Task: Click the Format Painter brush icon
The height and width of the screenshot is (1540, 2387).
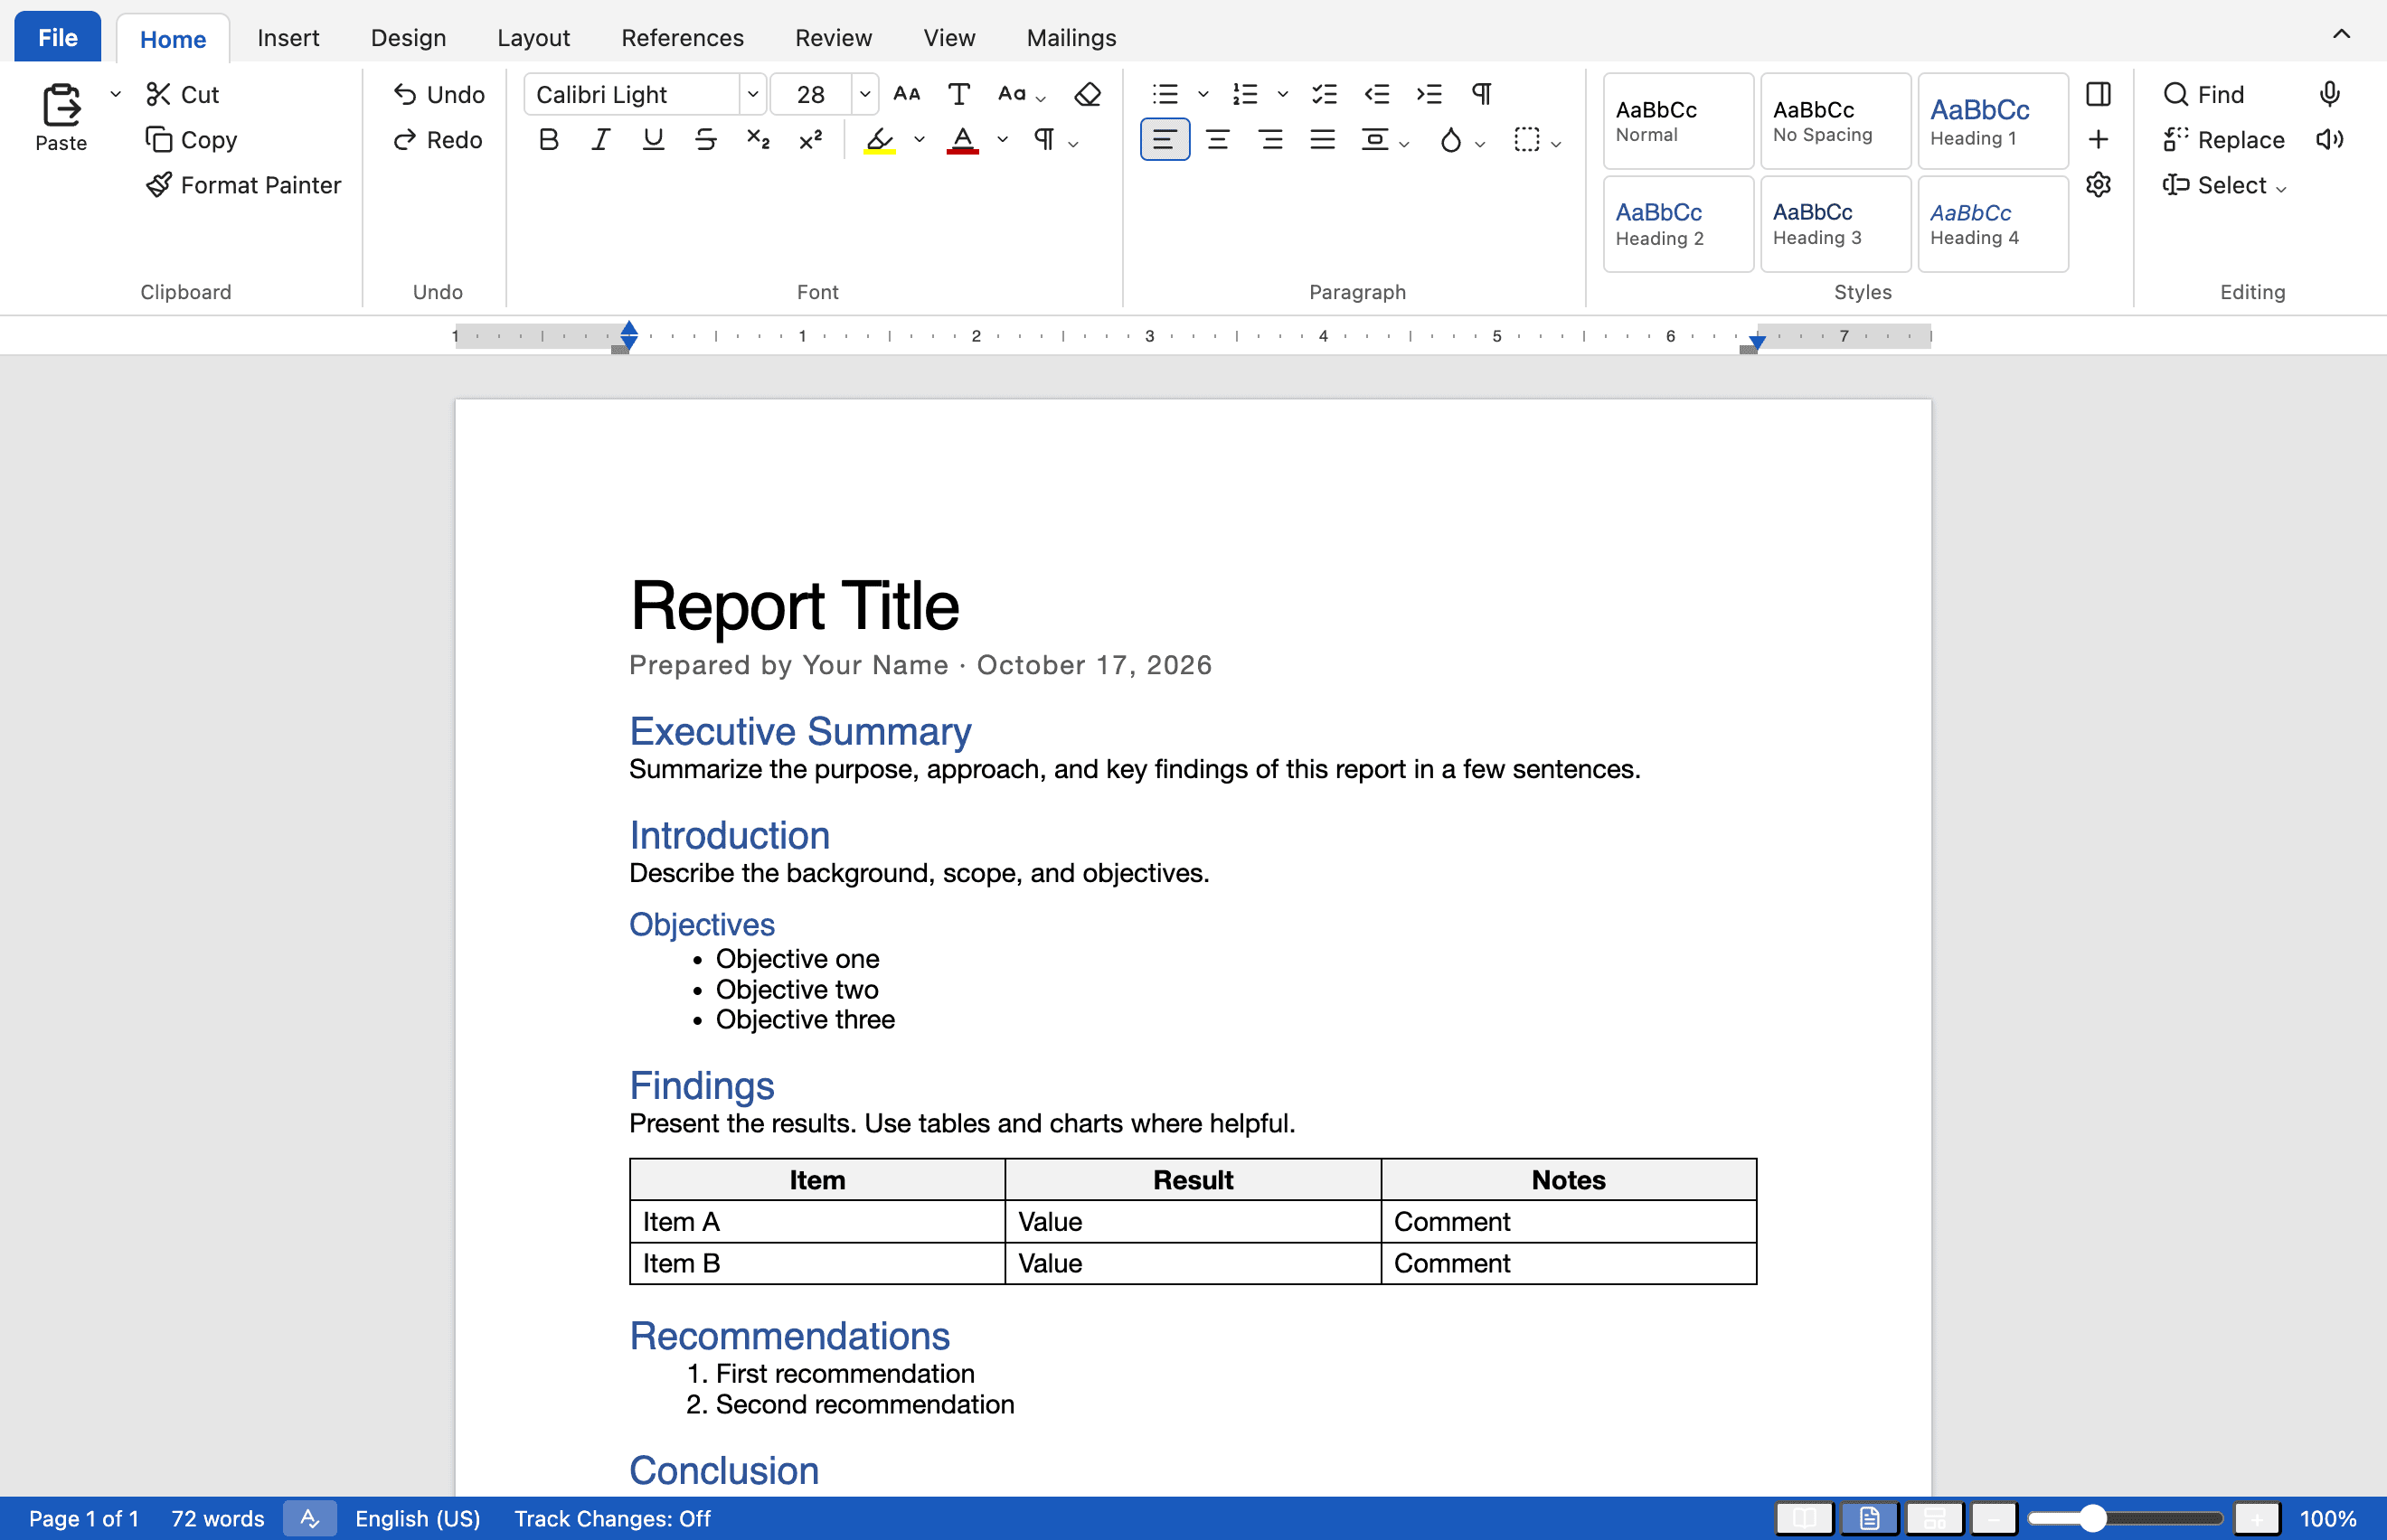Action: click(x=158, y=185)
